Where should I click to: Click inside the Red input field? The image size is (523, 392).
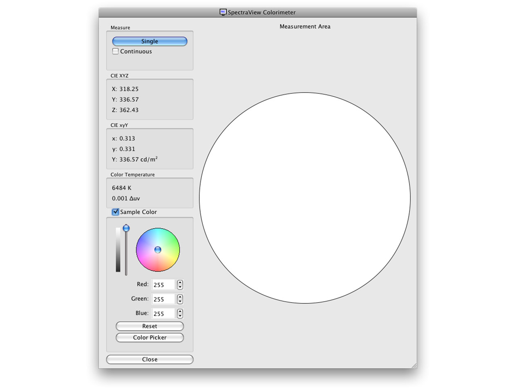(x=163, y=285)
